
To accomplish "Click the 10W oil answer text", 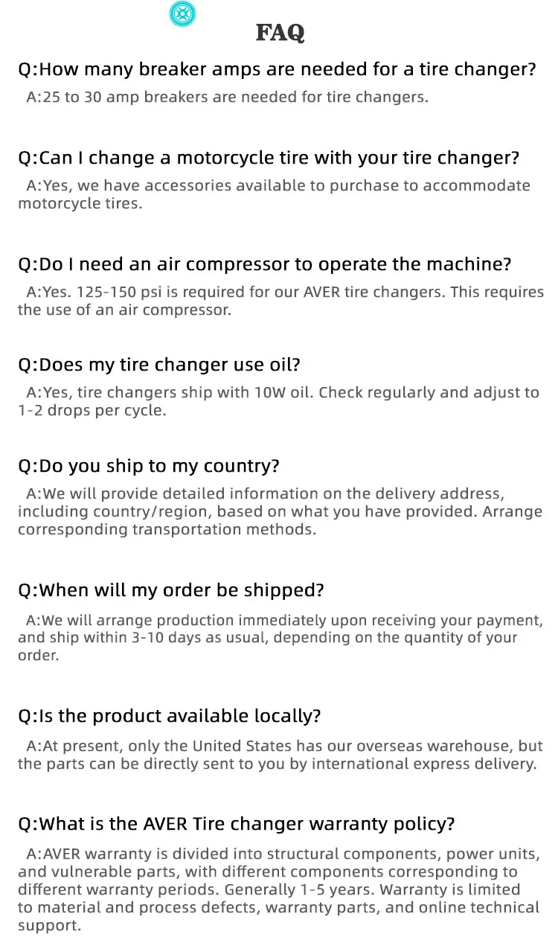I will coord(278,401).
